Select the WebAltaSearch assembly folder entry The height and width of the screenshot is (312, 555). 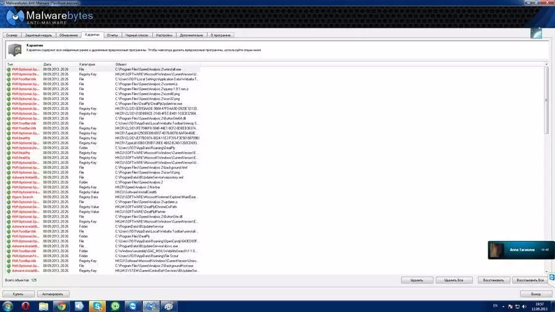pos(157,251)
